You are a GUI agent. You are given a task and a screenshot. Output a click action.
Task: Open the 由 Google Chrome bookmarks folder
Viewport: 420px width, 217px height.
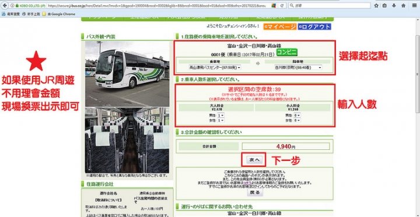(x=59, y=14)
